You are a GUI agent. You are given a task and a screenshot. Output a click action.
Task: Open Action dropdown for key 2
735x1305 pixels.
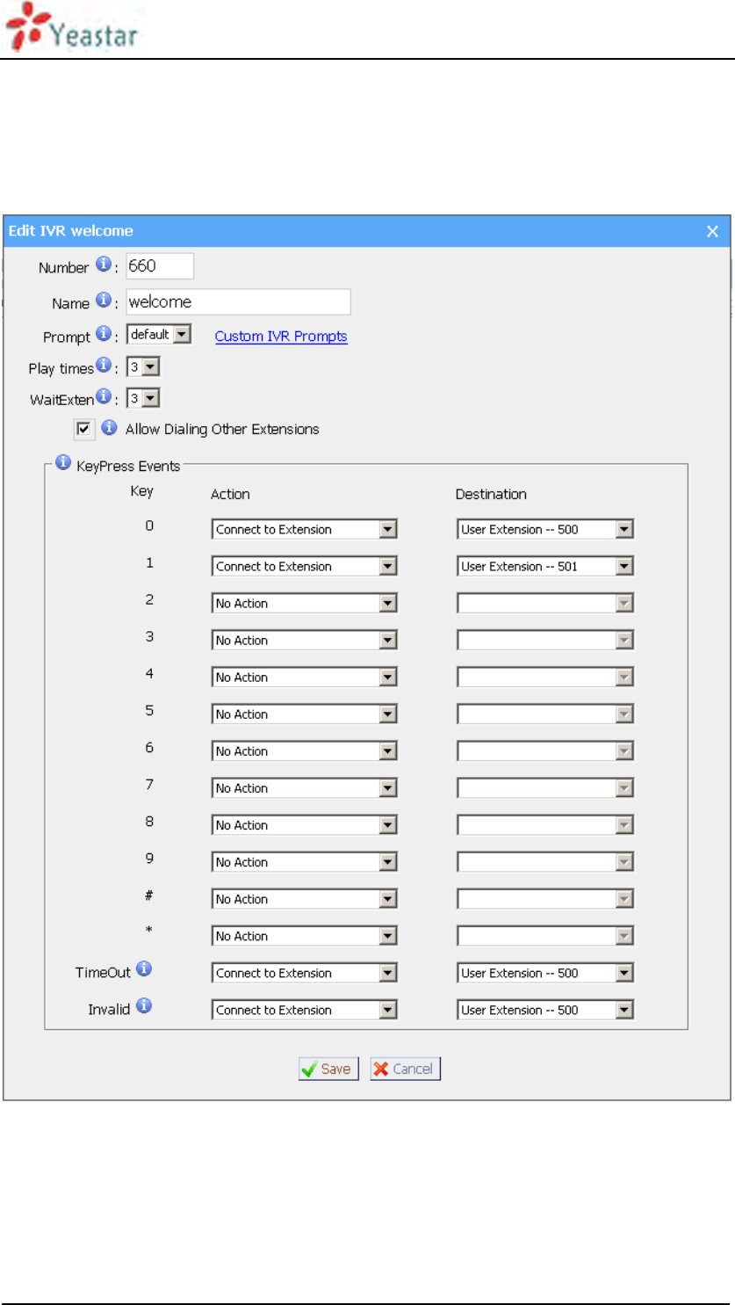pyautogui.click(x=388, y=604)
